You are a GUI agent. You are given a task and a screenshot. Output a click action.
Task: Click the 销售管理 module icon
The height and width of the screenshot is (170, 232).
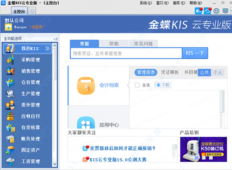pyautogui.click(x=10, y=71)
